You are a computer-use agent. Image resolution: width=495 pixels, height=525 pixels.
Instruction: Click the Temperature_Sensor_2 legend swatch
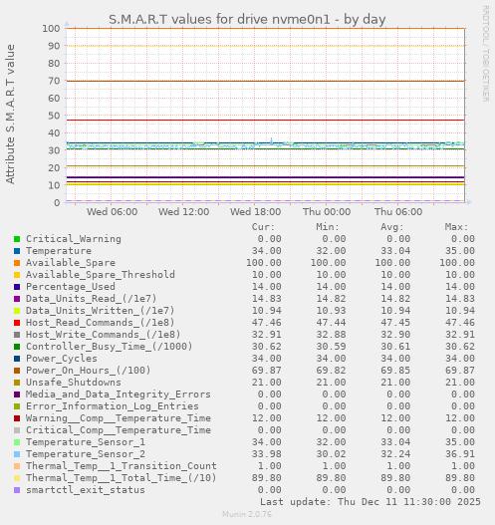click(x=17, y=454)
